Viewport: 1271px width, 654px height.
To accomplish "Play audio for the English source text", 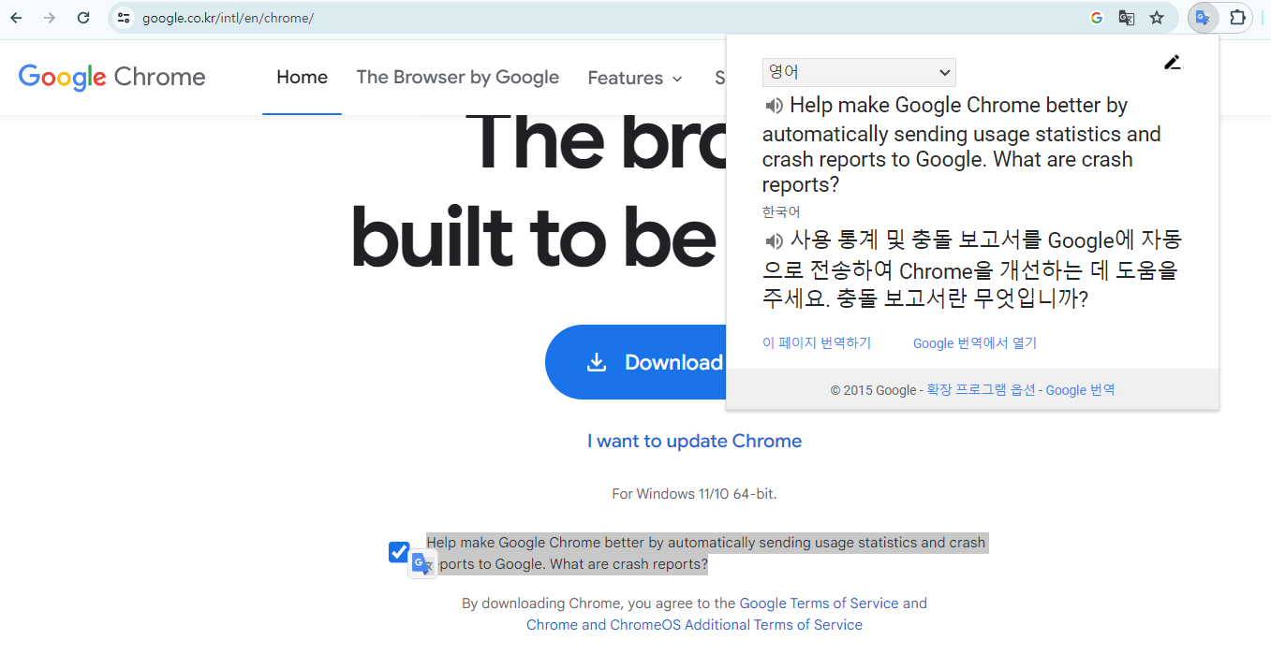I will coord(775,106).
